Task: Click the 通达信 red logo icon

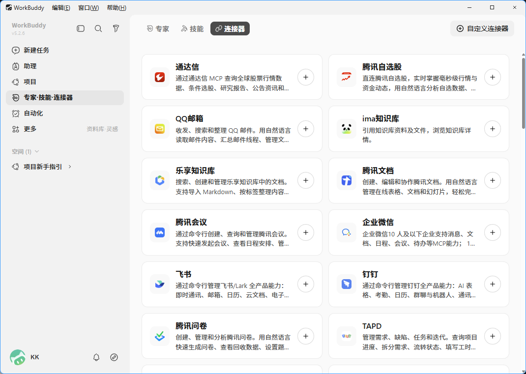Action: click(x=160, y=77)
